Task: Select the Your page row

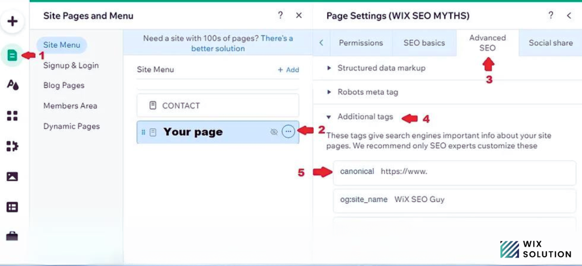Action: click(x=218, y=132)
